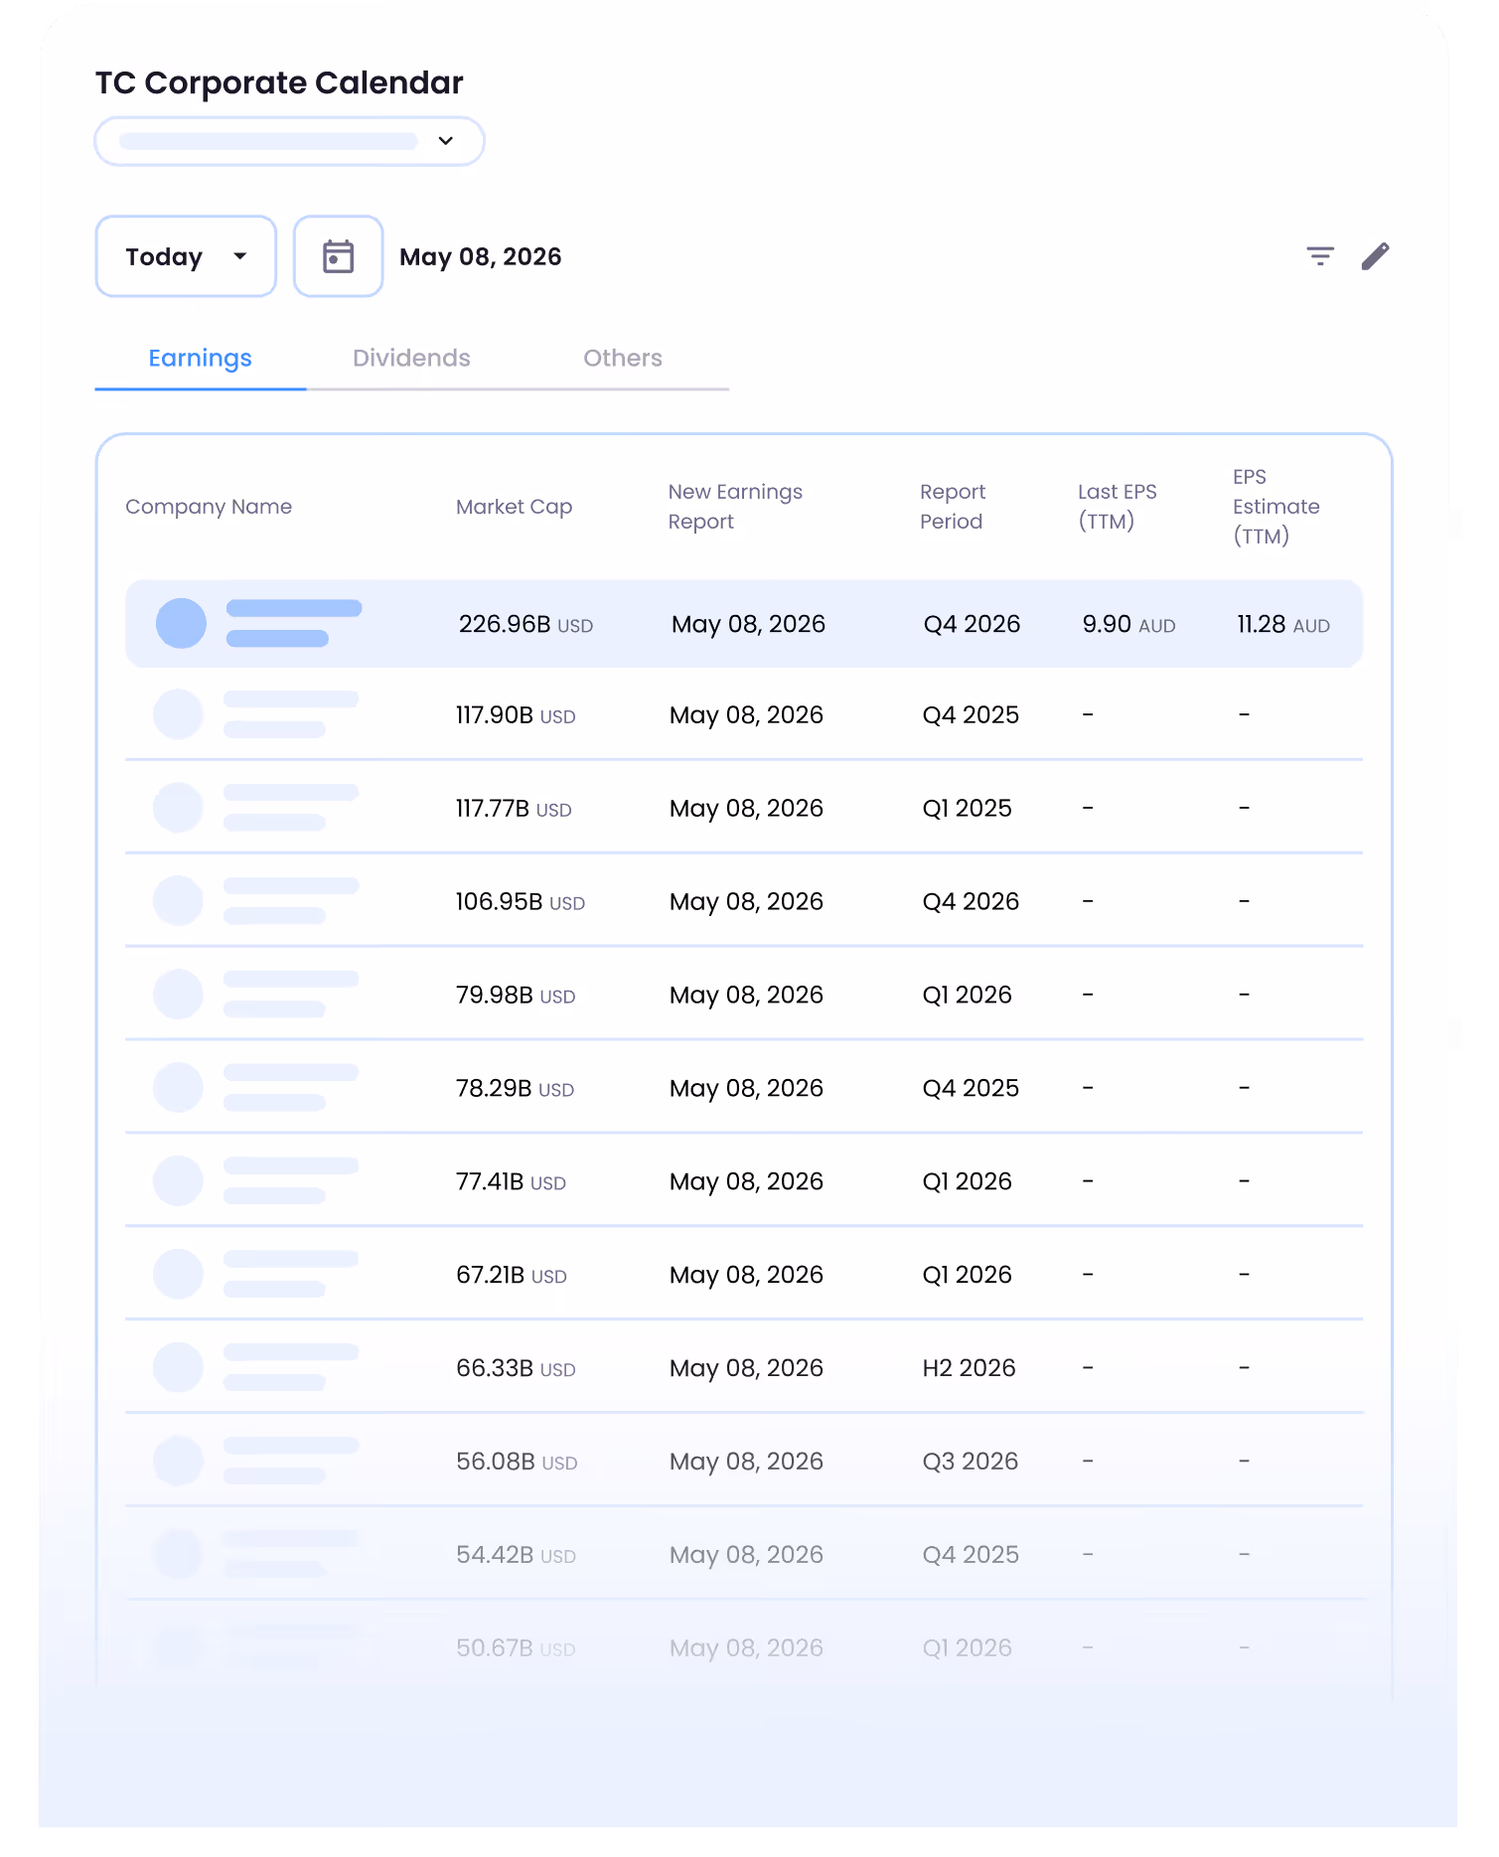1499x1857 pixels.
Task: Select the H2 2026 report period cell
Action: coord(969,1369)
